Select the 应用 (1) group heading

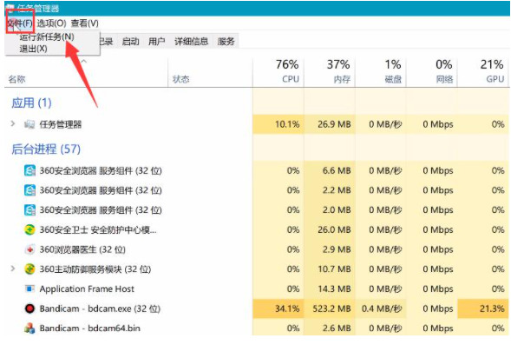(x=31, y=103)
